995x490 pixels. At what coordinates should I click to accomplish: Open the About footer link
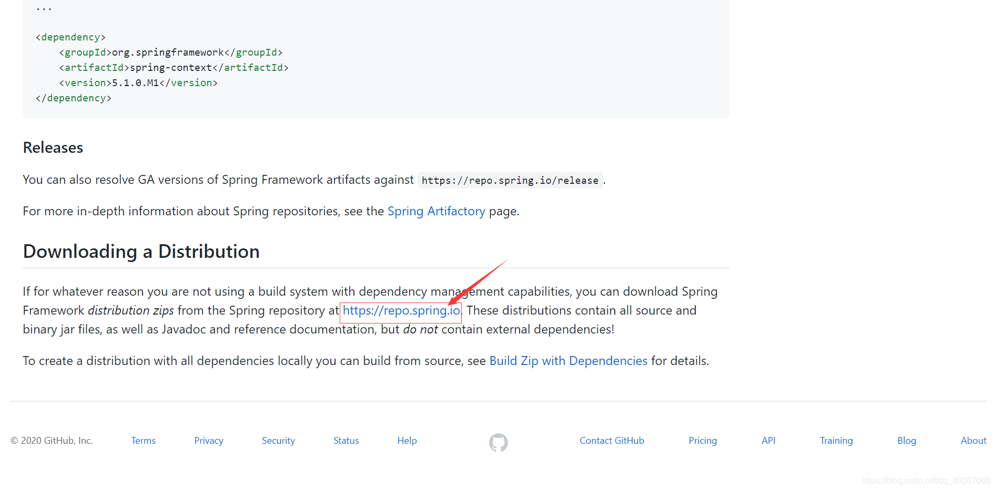coord(973,441)
